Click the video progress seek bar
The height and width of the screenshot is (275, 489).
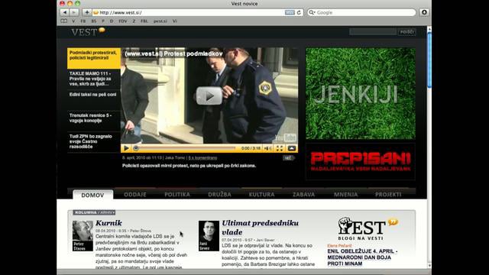[185, 148]
